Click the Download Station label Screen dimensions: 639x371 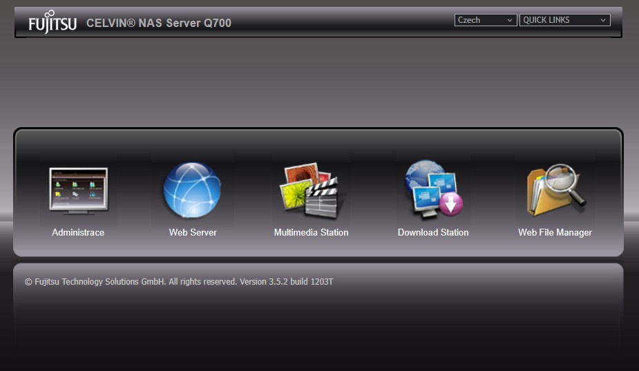[433, 232]
